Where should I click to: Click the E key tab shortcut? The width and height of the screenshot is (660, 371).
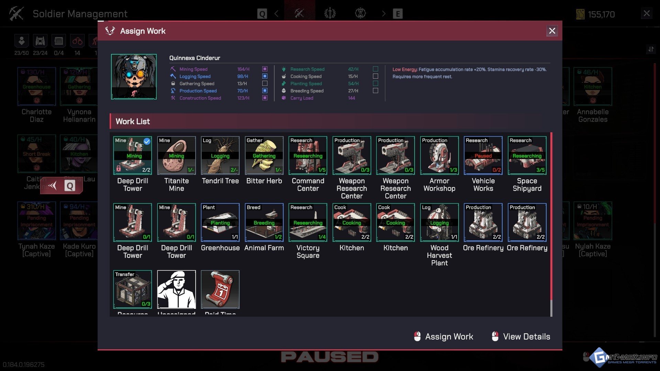pos(398,14)
